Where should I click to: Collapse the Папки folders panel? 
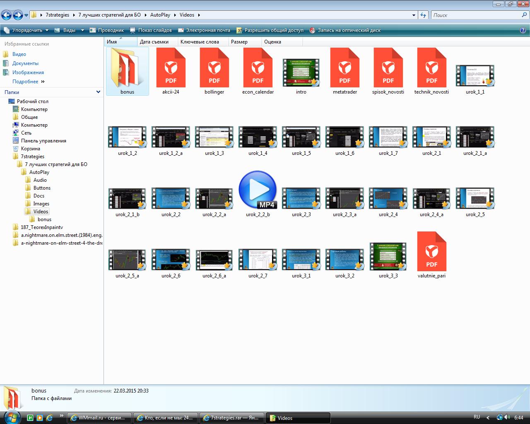(x=98, y=92)
